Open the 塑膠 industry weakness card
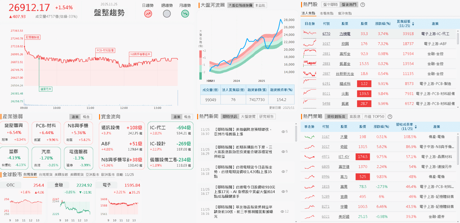This screenshot has width=460, height=223. pyautogui.click(x=14, y=158)
